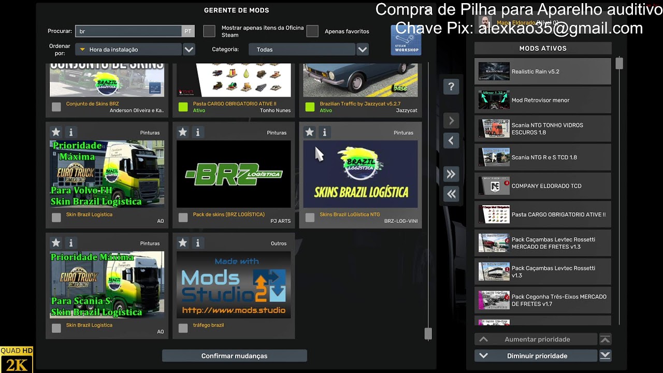The width and height of the screenshot is (663, 373).
Task: Select Mod Retrovisor menor in active list
Action: coord(543,100)
